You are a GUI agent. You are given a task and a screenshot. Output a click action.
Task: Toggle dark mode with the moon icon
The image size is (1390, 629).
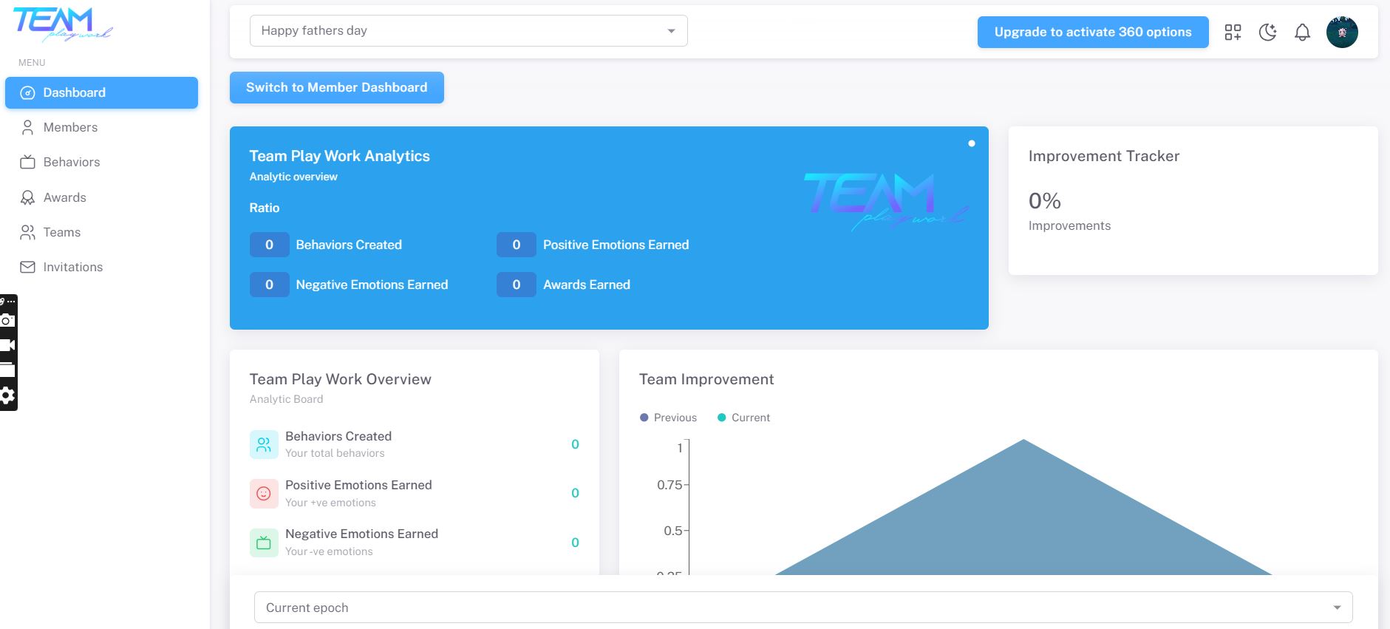point(1267,32)
